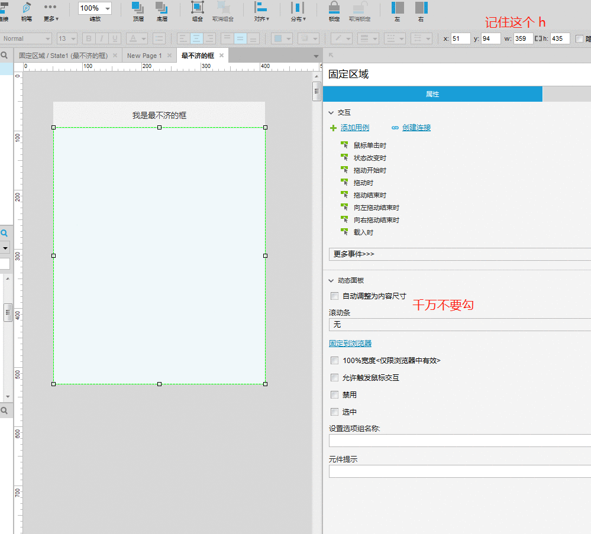591x534 pixels.
Task: Align text to top
Action: click(x=227, y=38)
